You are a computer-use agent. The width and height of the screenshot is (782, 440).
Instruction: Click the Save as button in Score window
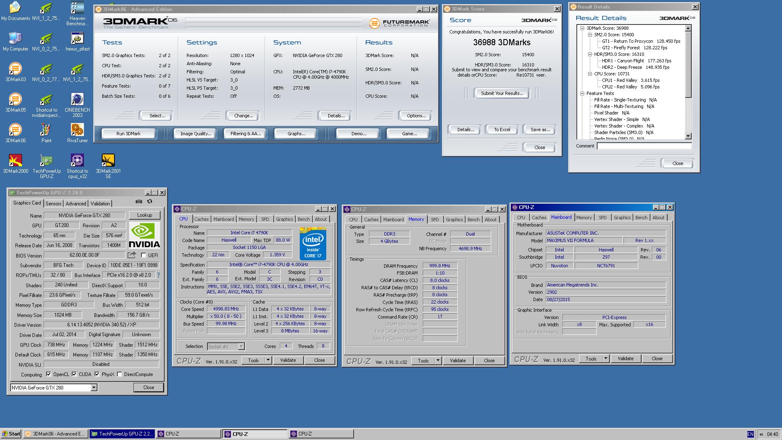pos(540,130)
